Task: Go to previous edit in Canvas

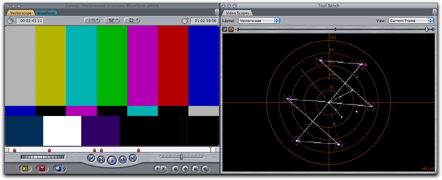Action: coord(91,158)
